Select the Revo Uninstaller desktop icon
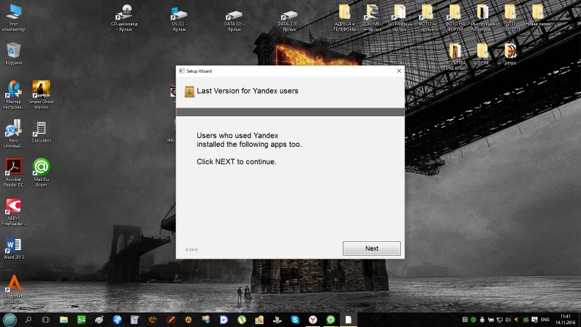Viewport: 581px width, 327px height. coord(14,134)
